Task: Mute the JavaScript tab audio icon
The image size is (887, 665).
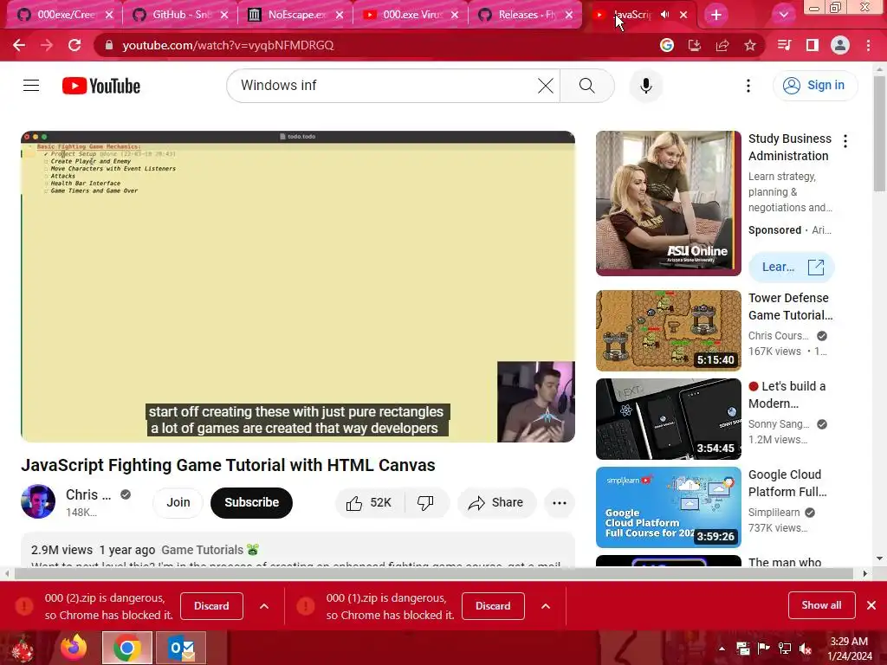Action: pos(665,15)
